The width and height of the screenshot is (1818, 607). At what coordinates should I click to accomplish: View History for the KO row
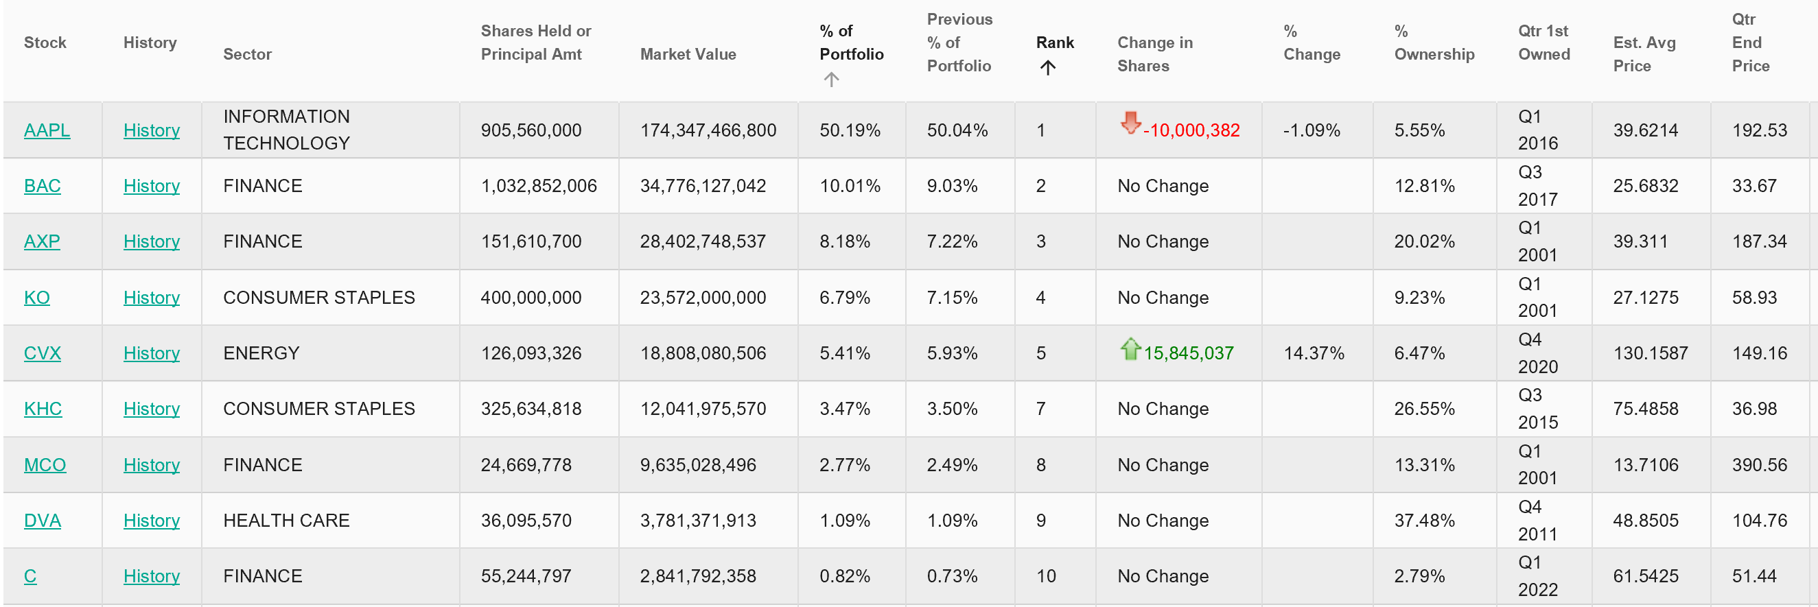click(151, 298)
